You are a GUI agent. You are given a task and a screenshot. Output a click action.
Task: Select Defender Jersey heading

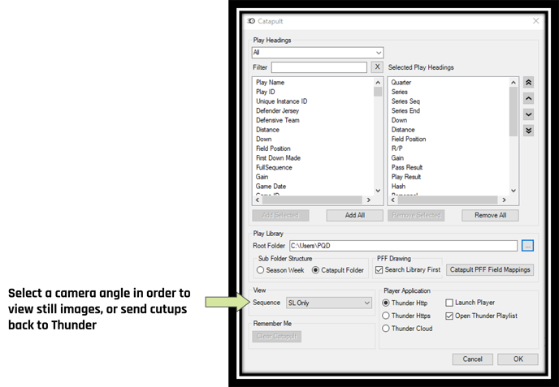click(277, 110)
